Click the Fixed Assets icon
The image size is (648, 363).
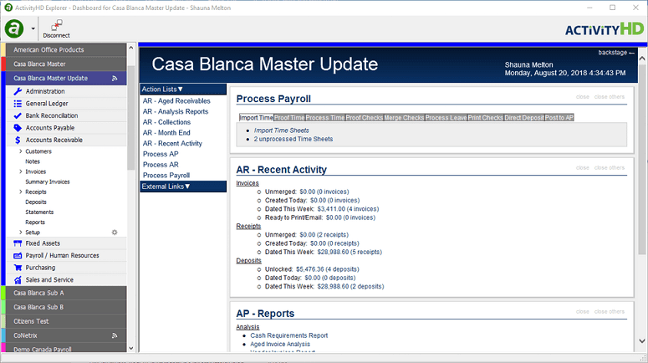pyautogui.click(x=18, y=243)
